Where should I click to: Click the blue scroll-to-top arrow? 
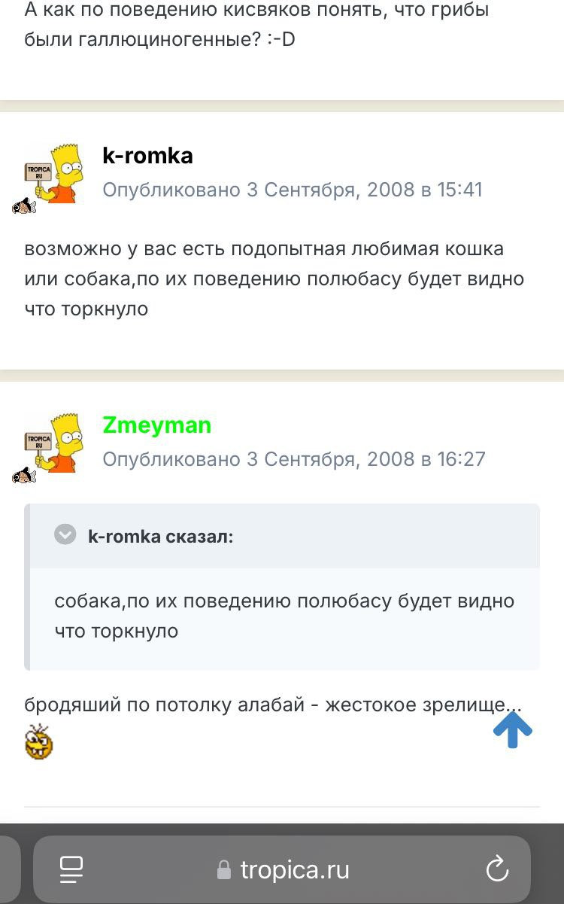click(513, 729)
